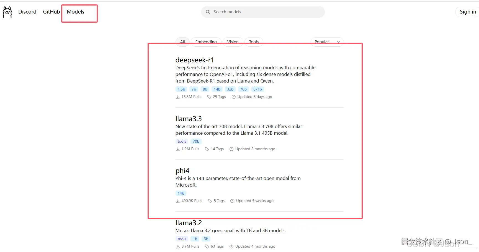Screen dimensions: 479x252
Task: Click the tools tag of llama3.2
Action: point(182,239)
